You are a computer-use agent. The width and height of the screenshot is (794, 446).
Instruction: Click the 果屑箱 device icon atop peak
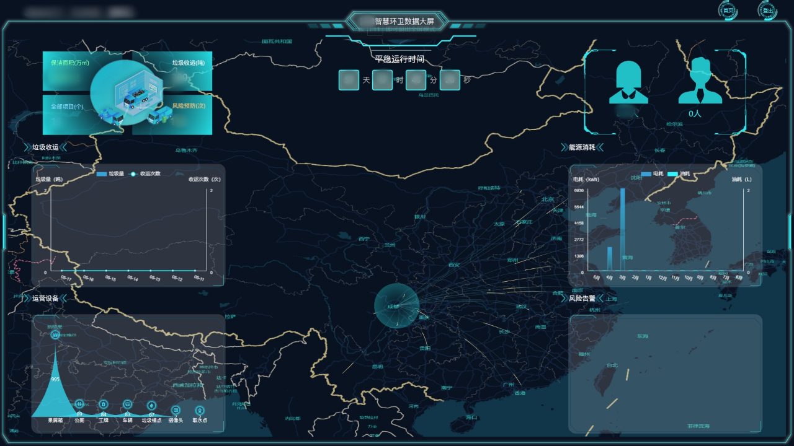(x=55, y=334)
